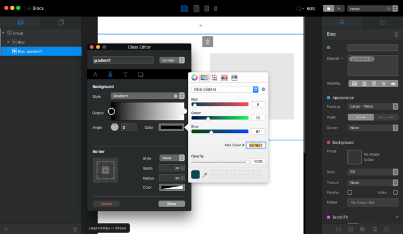Open color picker settings gear

click(x=263, y=90)
